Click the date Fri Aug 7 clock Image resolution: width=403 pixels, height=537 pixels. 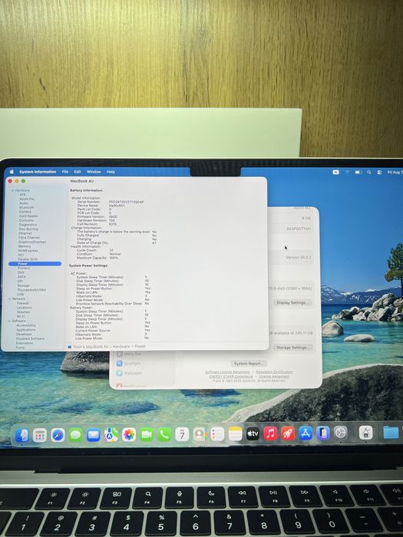click(395, 173)
